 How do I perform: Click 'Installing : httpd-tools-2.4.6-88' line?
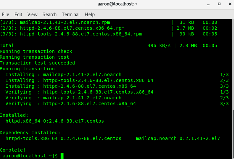point(79,80)
